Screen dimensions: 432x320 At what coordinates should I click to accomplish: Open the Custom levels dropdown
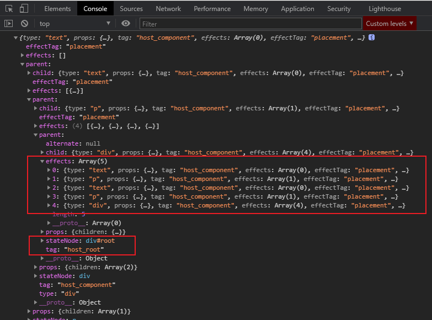[x=390, y=24]
